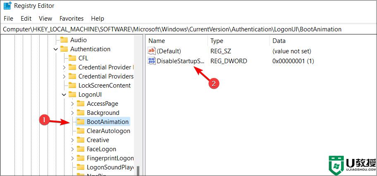Click the LockScreenContent folder icon
Image resolution: width=377 pixels, height=176 pixels.
coord(72,86)
